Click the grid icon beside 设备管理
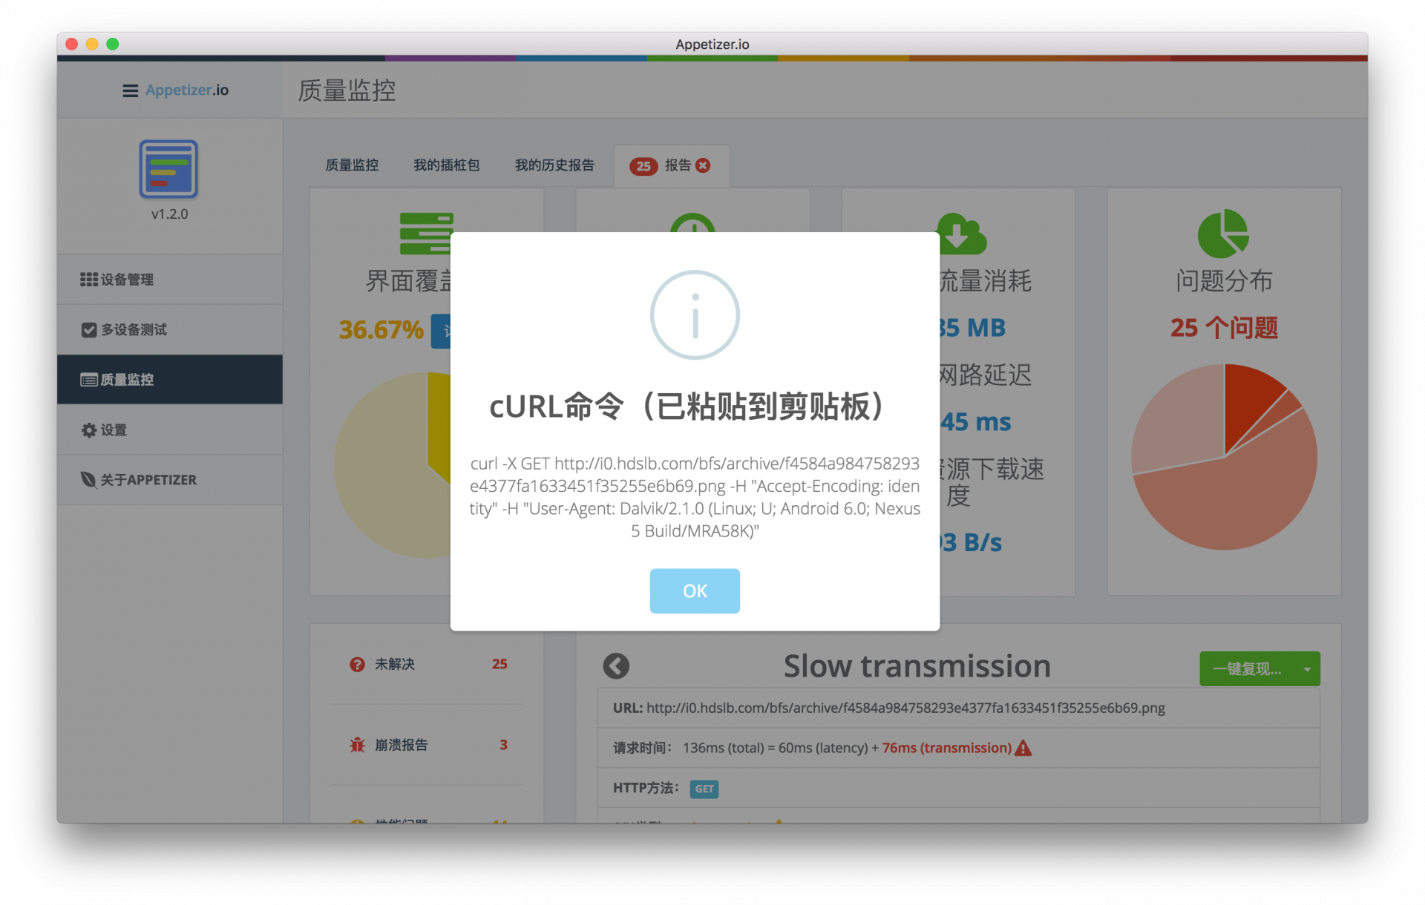 click(88, 279)
